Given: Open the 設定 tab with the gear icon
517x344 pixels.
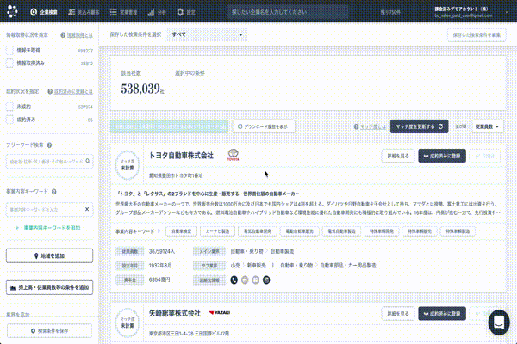Looking at the screenshot, I should click(186, 12).
